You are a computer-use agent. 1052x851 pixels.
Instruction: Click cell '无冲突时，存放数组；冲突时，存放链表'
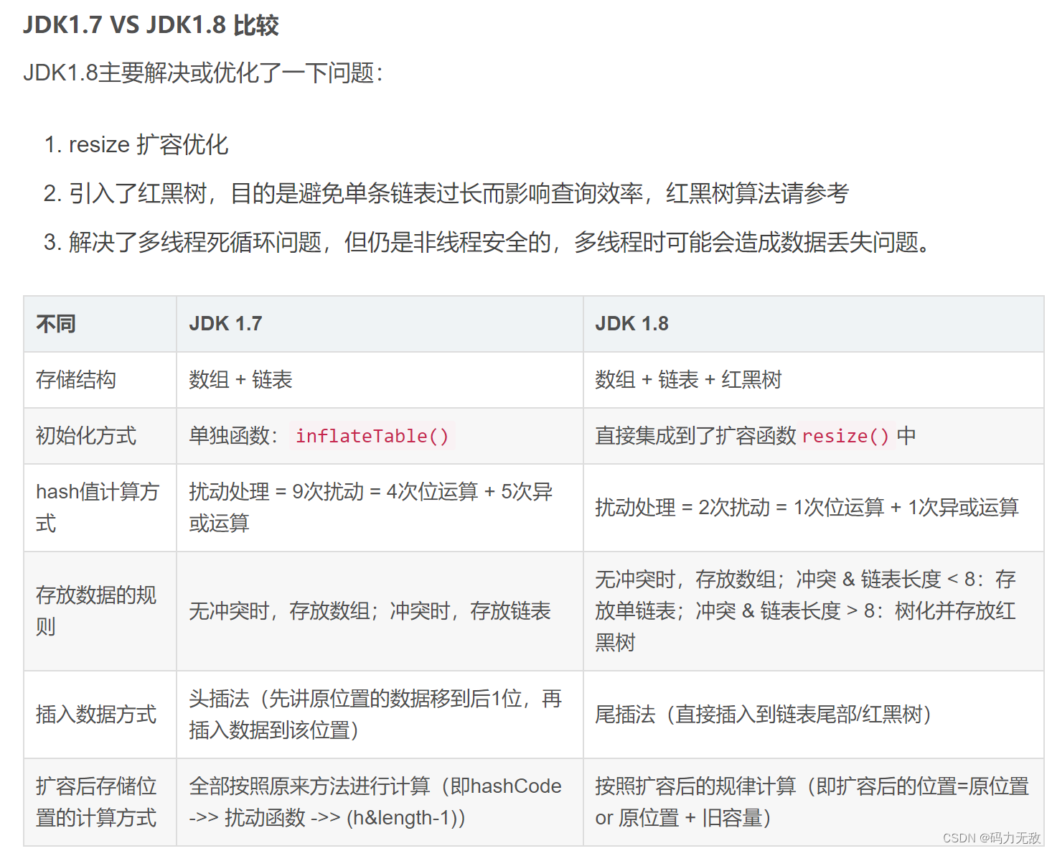tap(380, 611)
